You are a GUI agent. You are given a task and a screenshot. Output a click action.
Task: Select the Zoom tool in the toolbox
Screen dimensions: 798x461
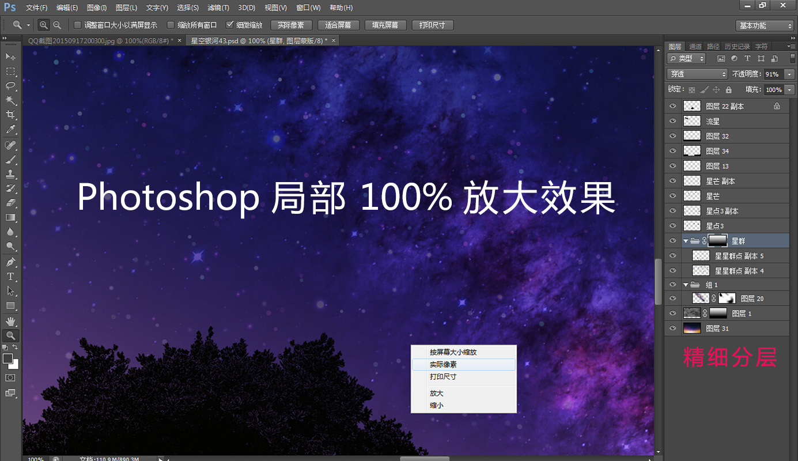10,335
